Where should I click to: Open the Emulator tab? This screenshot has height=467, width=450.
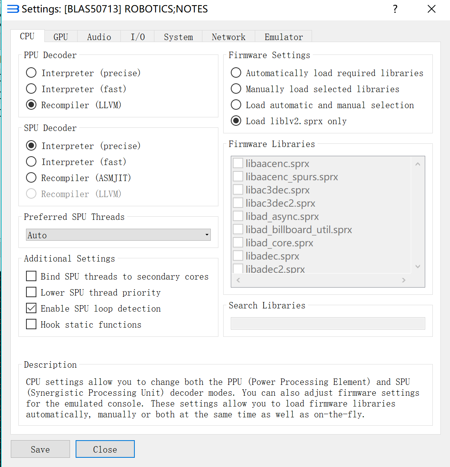[x=284, y=37]
